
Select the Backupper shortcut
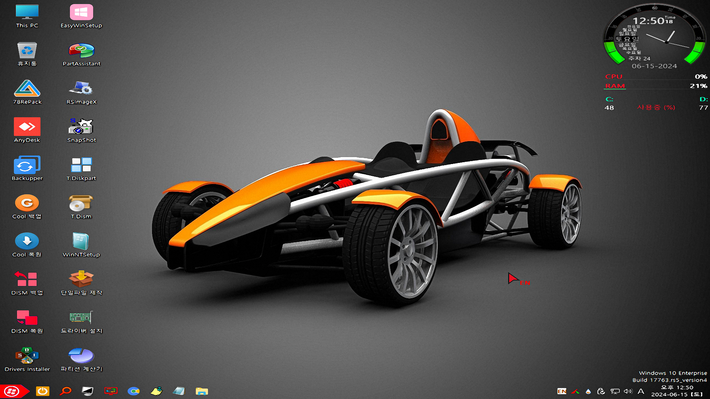pyautogui.click(x=27, y=169)
